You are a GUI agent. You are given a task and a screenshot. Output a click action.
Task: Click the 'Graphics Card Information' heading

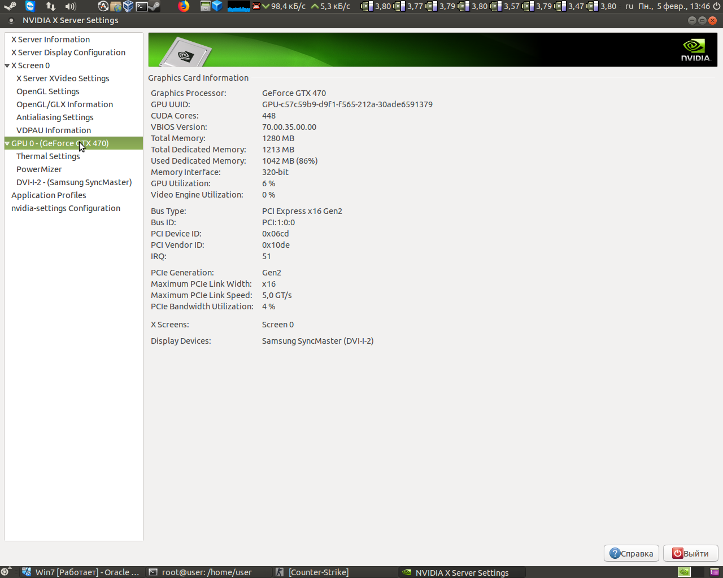[x=198, y=78]
